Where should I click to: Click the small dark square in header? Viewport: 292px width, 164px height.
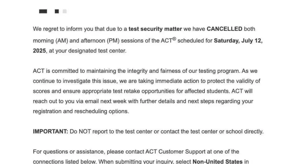[57, 11]
